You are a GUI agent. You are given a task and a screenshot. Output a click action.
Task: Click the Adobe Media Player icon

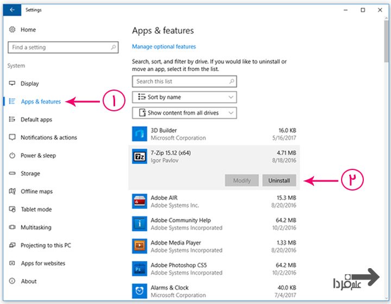click(x=140, y=246)
